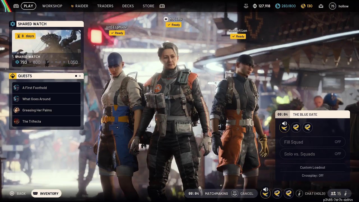Click the last squad icon in the bottom bar
The height and width of the screenshot is (202, 359).
pos(289,193)
